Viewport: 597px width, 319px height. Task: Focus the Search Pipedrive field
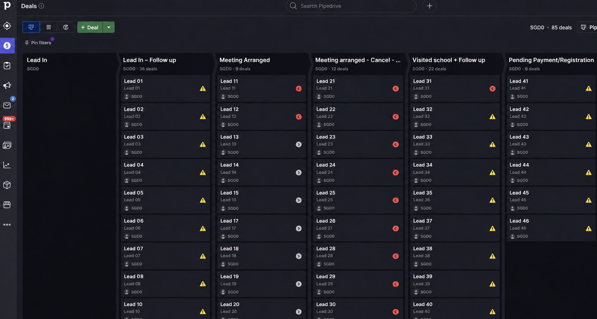click(351, 6)
